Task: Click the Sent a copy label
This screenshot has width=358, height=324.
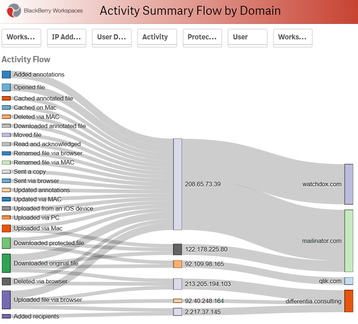Action: pyautogui.click(x=30, y=172)
